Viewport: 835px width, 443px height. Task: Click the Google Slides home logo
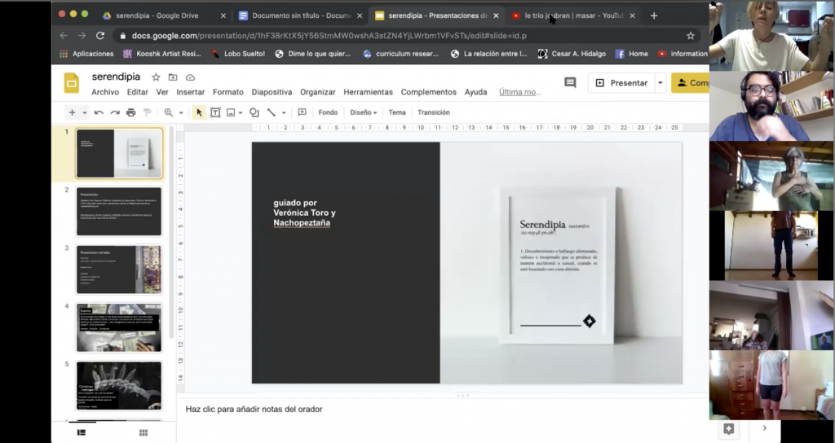(x=72, y=83)
